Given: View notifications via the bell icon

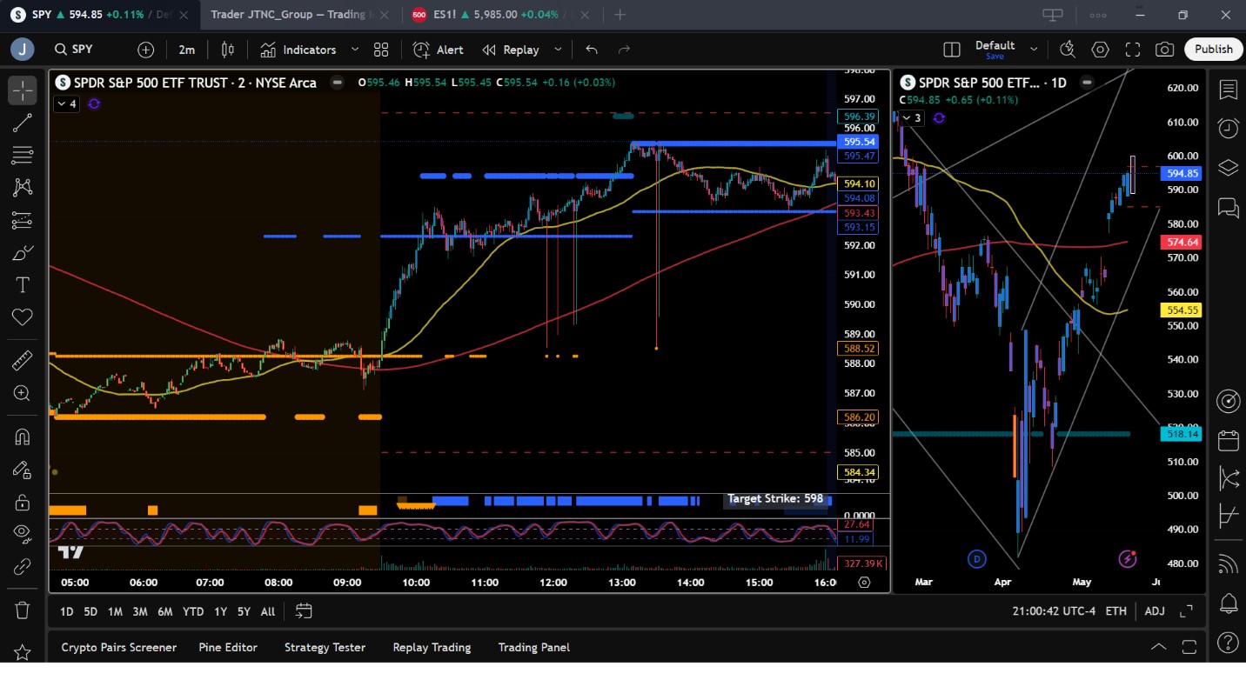Looking at the screenshot, I should coord(1228,603).
